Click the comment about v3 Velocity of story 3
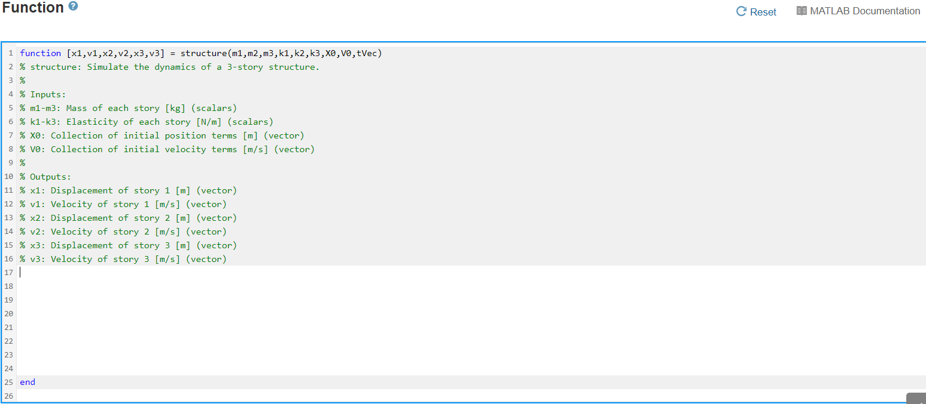 [x=123, y=259]
